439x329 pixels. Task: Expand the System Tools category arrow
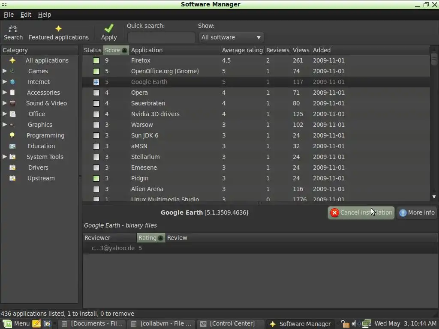tap(4, 157)
